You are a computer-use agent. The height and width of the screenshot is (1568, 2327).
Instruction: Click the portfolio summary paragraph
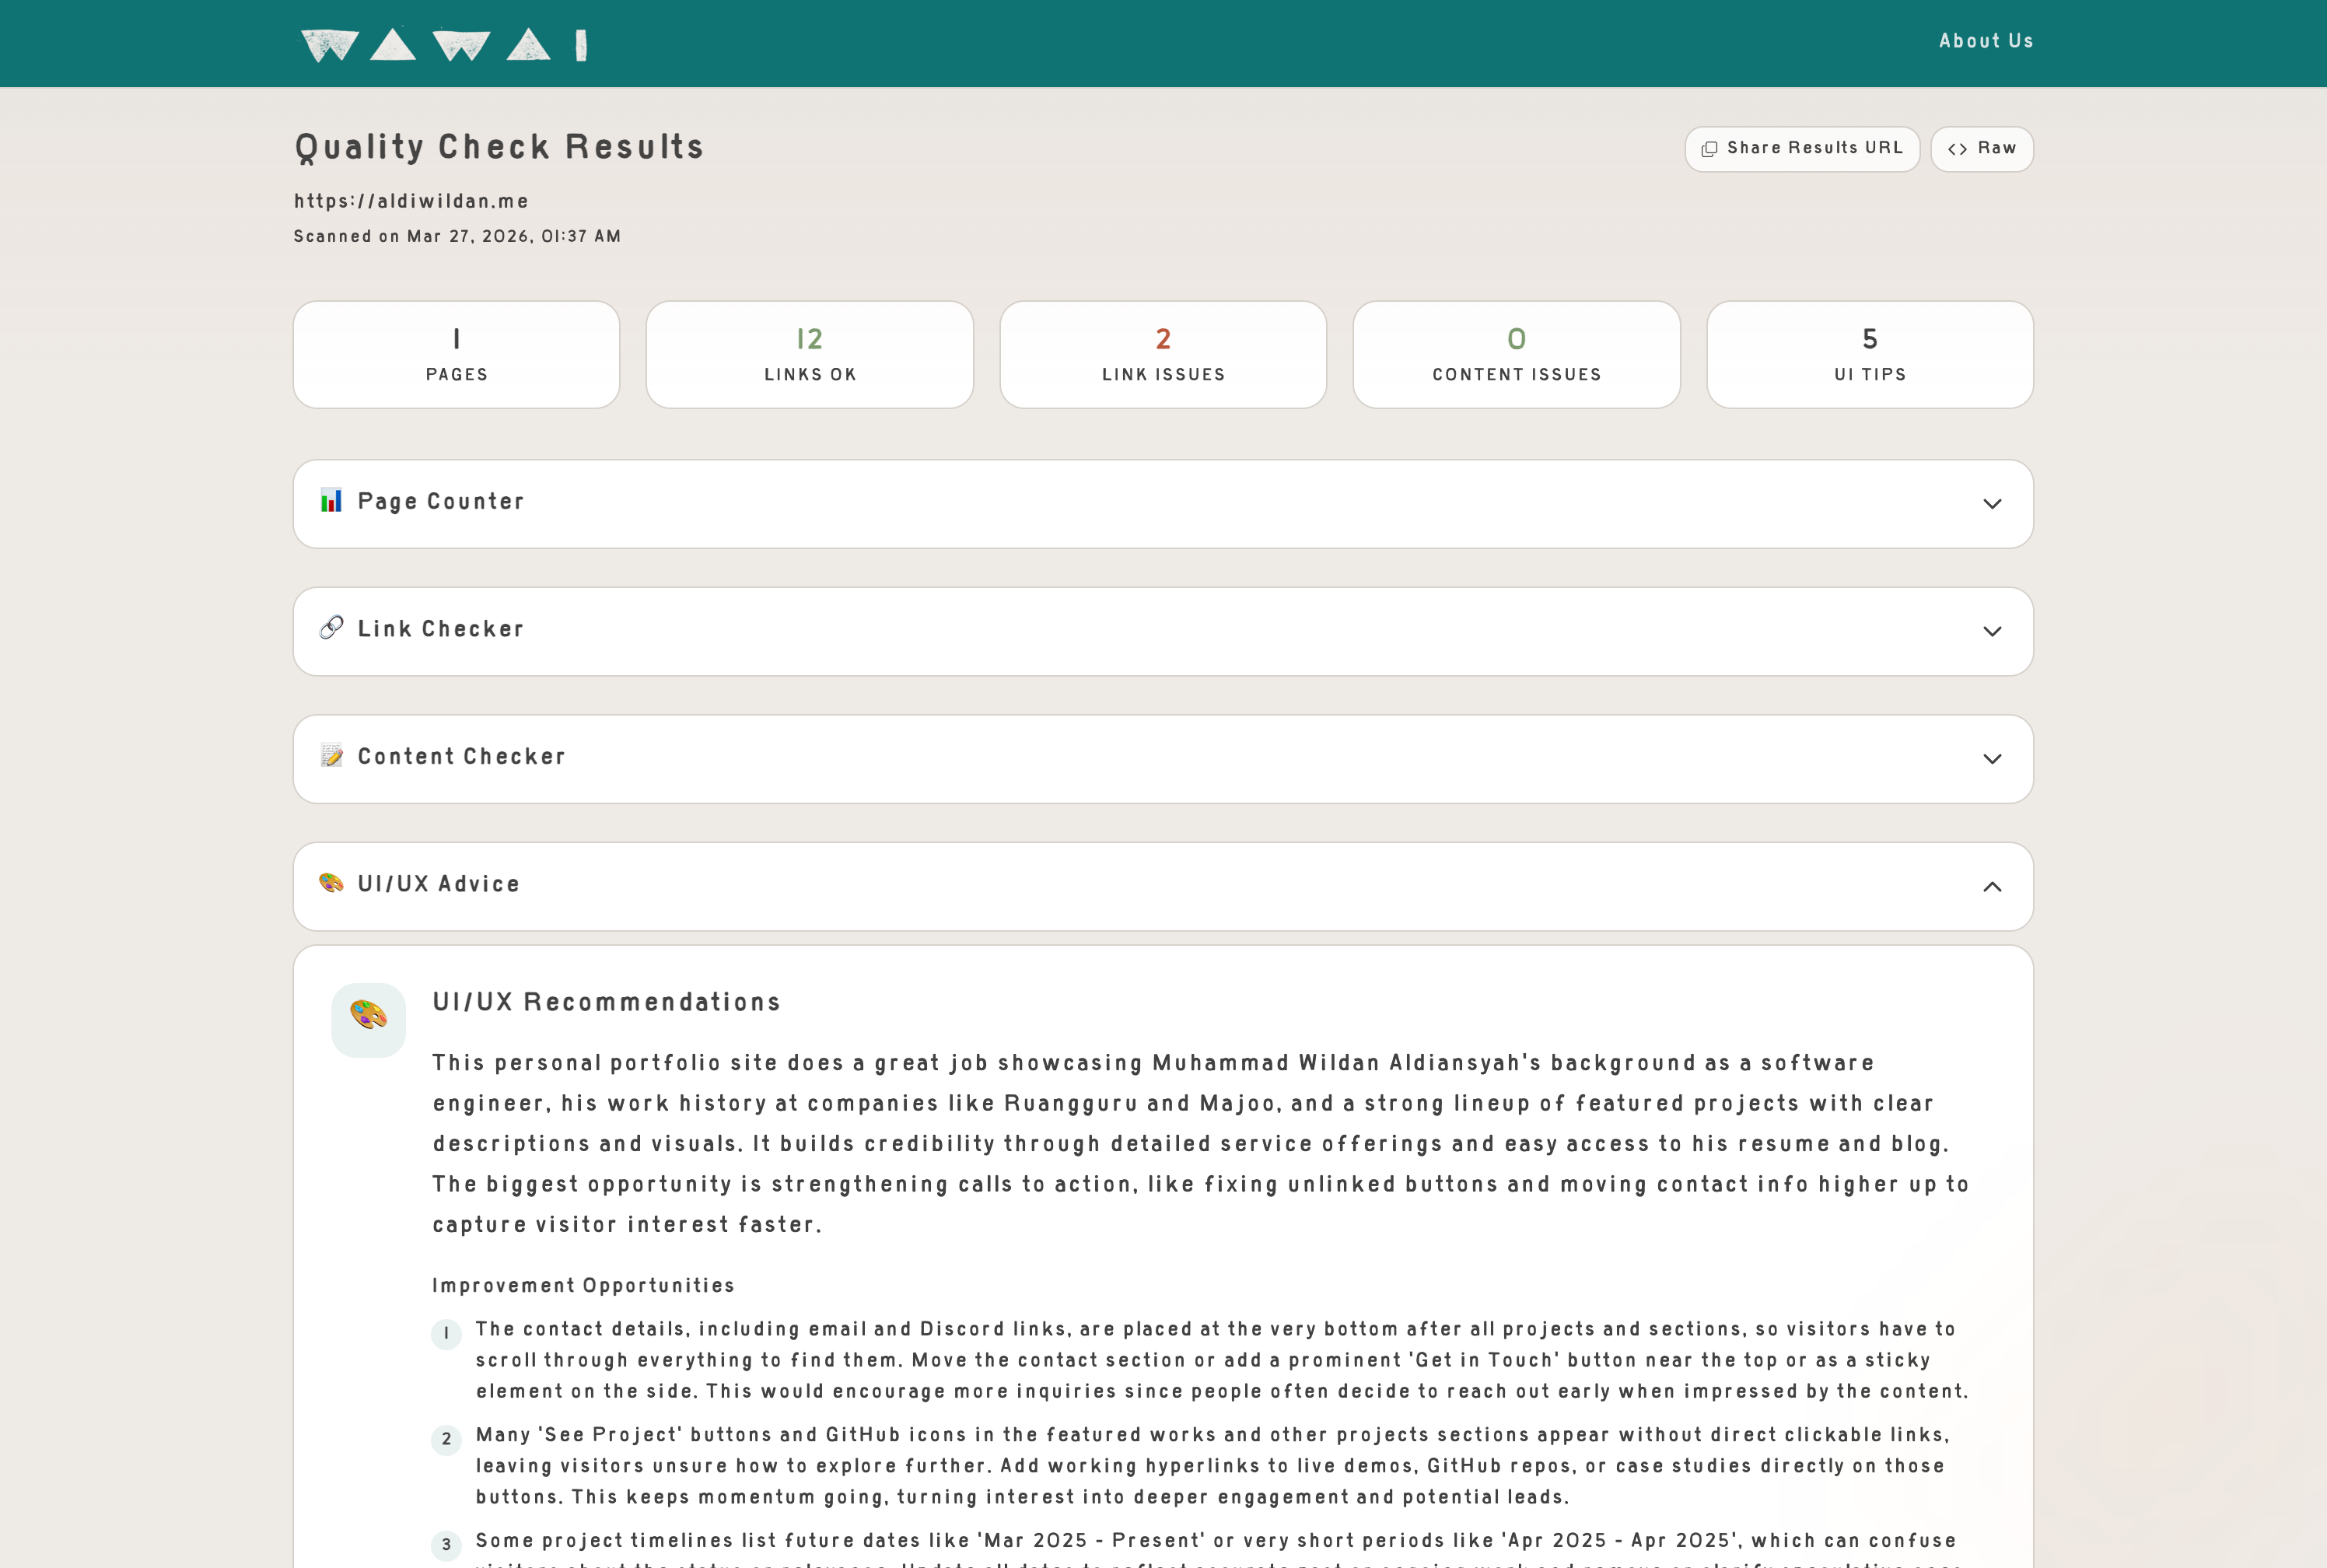[x=1201, y=1144]
